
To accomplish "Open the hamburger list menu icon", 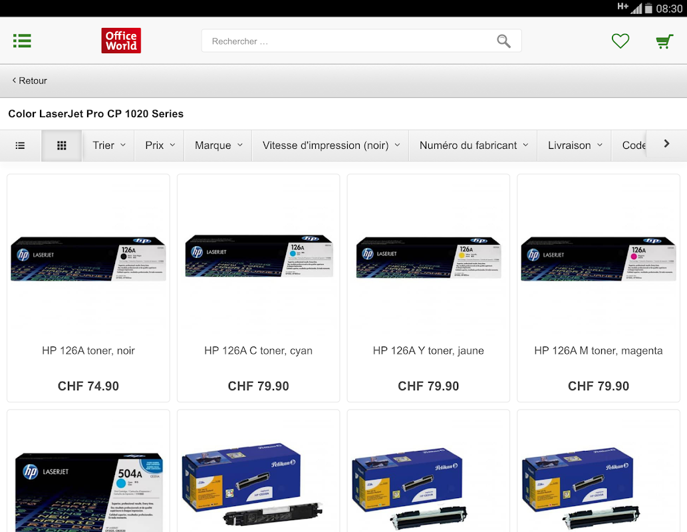I will click(x=22, y=41).
